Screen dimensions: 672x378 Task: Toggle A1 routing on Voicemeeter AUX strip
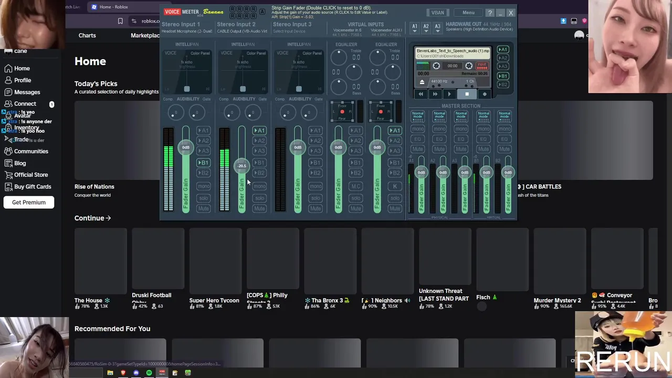click(395, 130)
